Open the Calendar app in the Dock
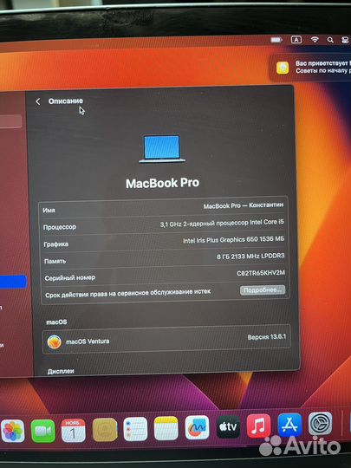Screen dimensions: 351x468 [74, 430]
